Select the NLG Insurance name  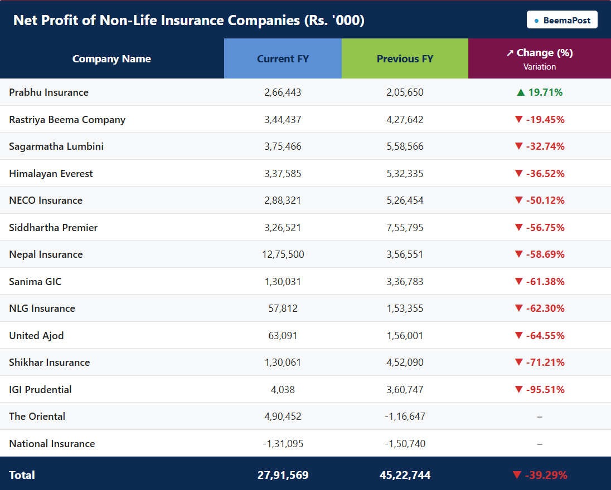42,308
